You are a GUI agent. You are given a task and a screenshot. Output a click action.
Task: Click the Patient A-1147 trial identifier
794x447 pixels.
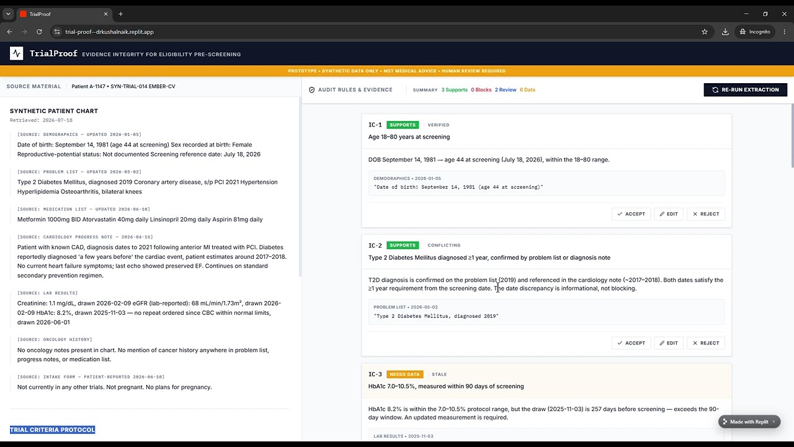coord(123,86)
